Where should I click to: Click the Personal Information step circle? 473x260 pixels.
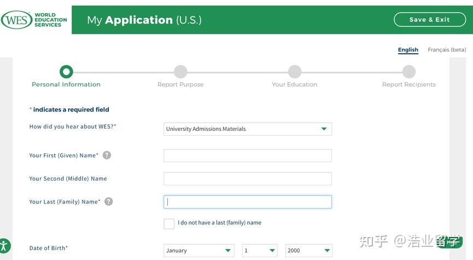(66, 72)
